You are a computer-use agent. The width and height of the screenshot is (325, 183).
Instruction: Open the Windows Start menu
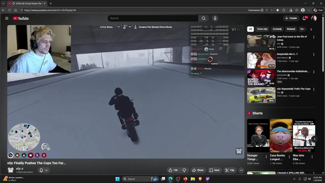pos(118,179)
